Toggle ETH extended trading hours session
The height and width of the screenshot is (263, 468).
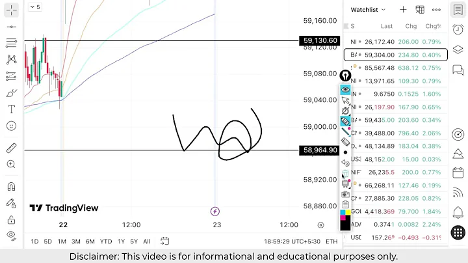[331, 242]
